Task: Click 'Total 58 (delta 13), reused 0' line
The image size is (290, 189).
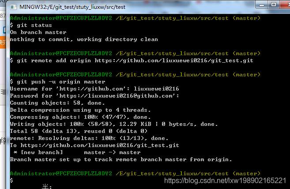Action: (x=79, y=131)
